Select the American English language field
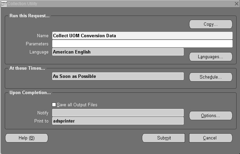The width and height of the screenshot is (240, 154). point(118,52)
